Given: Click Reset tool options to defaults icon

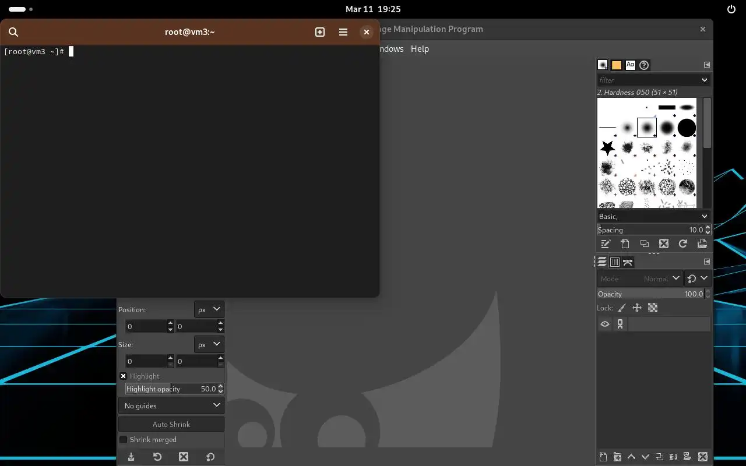Looking at the screenshot, I should [210, 457].
